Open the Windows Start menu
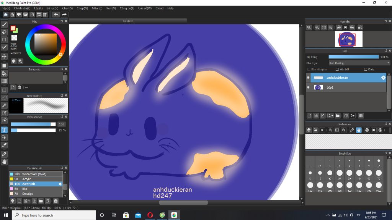Viewport: 392px width, 220px height. (6, 215)
